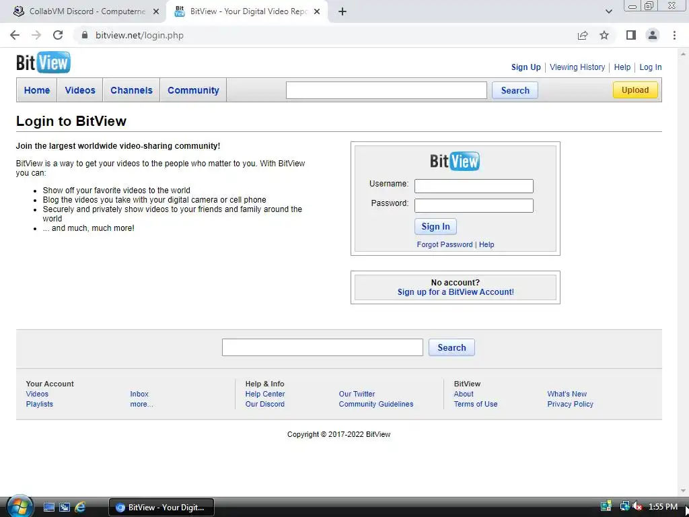Viewport: 689px width, 517px height.
Task: Click the network tray icon
Action: pos(625,506)
